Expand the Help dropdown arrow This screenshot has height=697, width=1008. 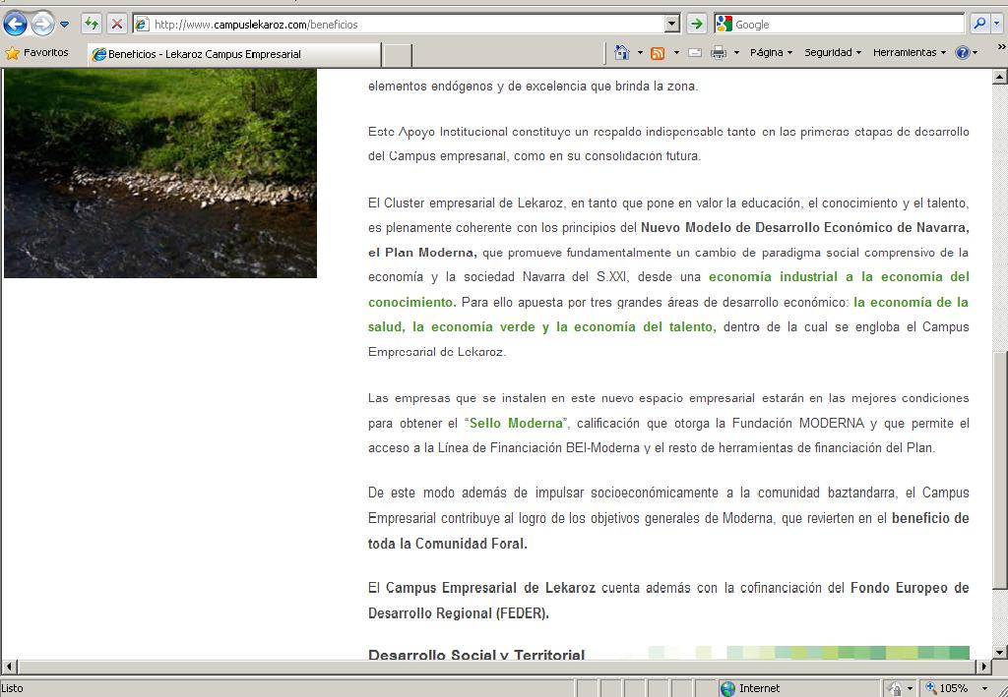[976, 53]
